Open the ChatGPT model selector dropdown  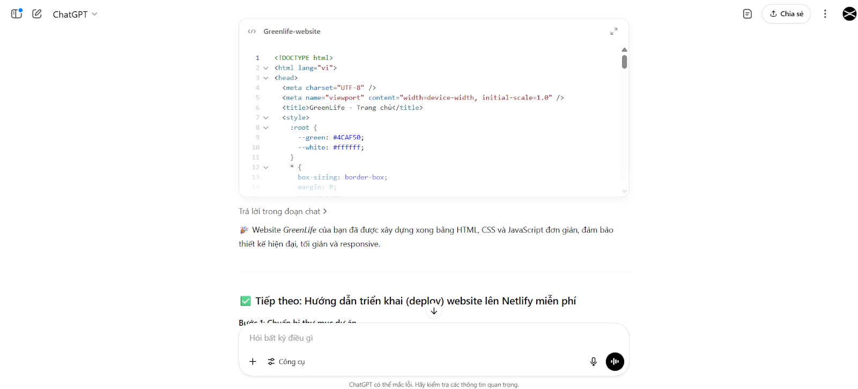click(x=75, y=14)
